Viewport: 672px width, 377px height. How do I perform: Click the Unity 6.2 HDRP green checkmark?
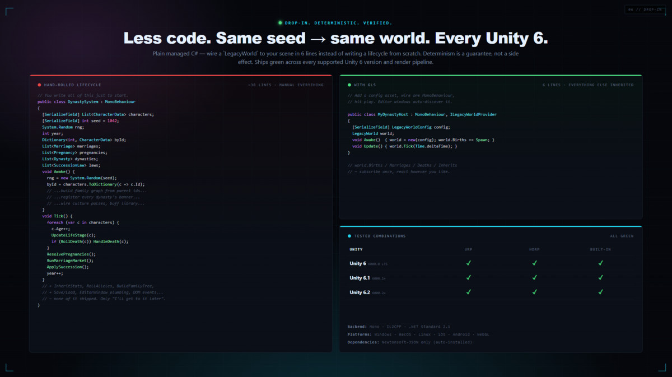[535, 292]
